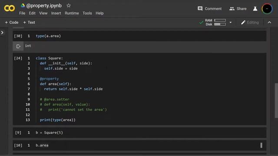278x156 pixels.
Task: Run cell [30] type(a.area)
Action: (18, 36)
